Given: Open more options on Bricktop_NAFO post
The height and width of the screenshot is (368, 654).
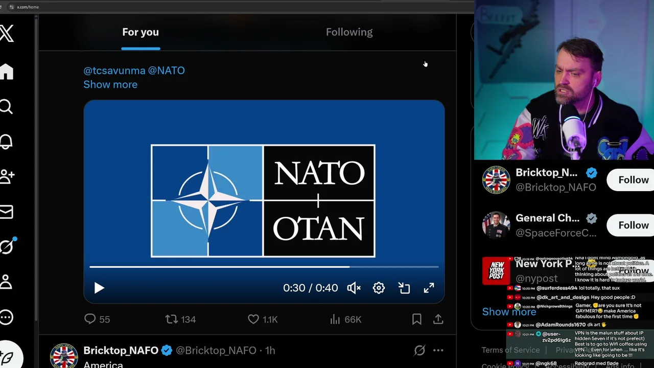Looking at the screenshot, I should click(x=438, y=351).
